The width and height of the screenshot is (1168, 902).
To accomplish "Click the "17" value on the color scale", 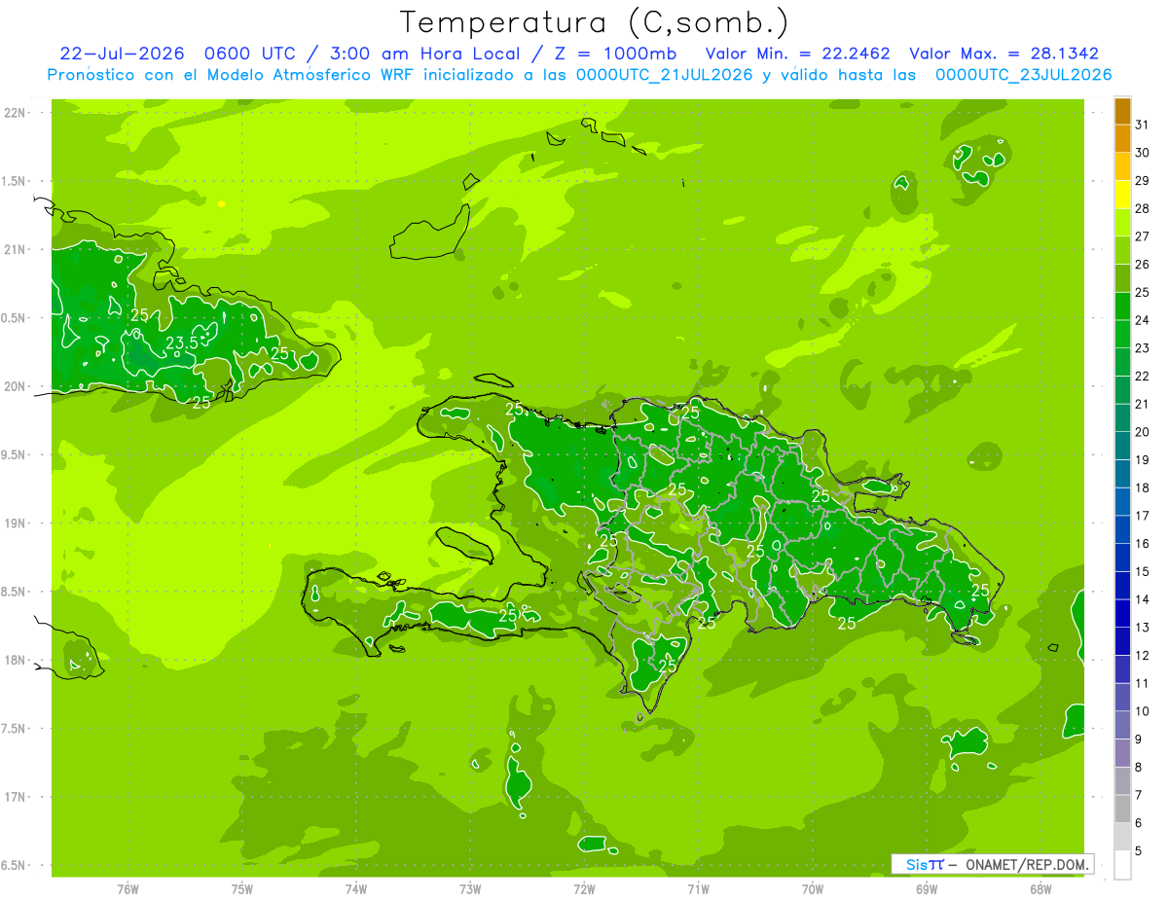I will point(1143,516).
